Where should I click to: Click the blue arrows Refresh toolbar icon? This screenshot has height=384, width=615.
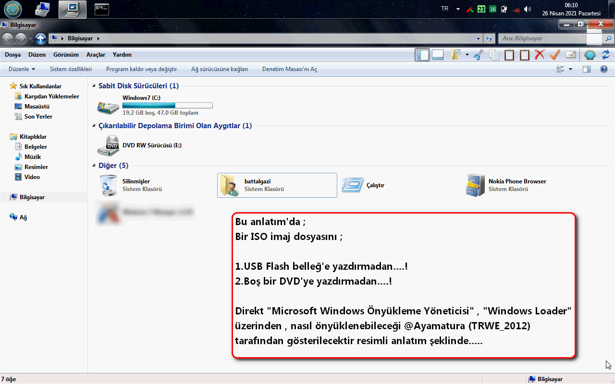(x=606, y=55)
